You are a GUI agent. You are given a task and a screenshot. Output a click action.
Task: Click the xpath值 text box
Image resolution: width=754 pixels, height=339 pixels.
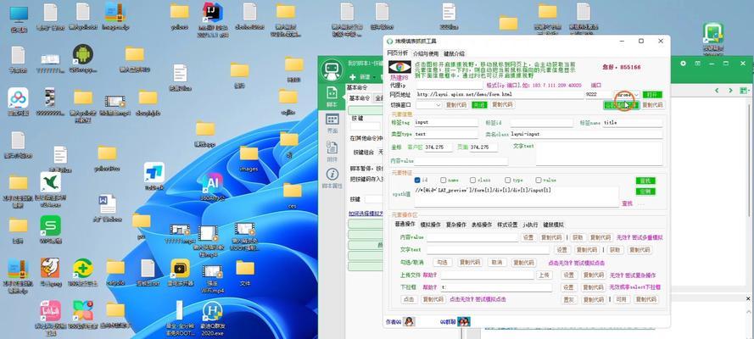coord(516,197)
